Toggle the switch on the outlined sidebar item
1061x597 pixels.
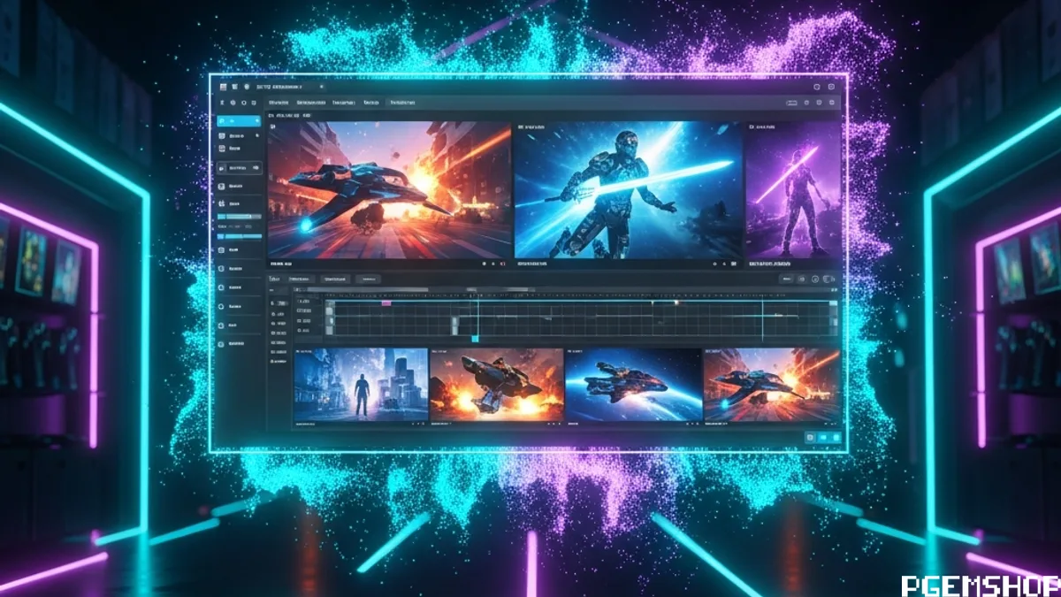click(x=256, y=168)
